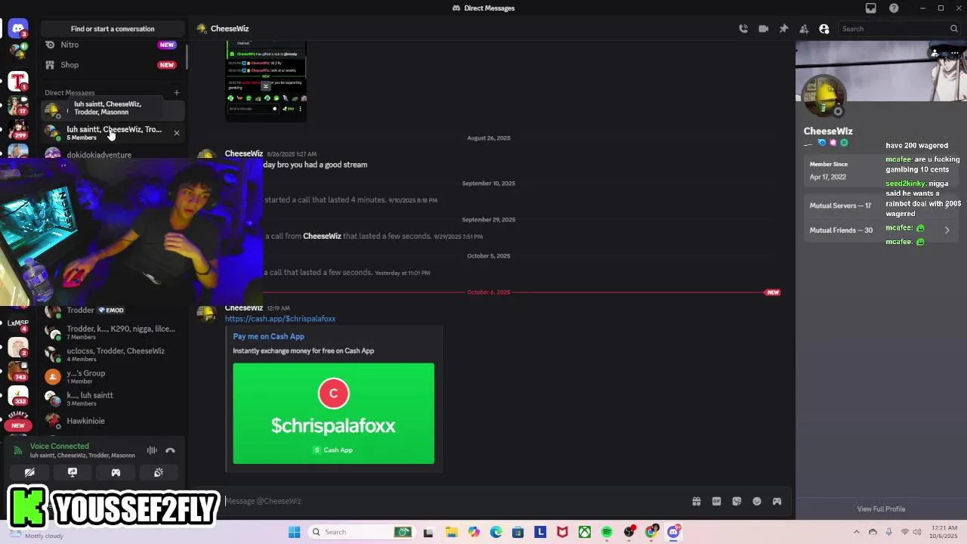This screenshot has height=544, width=967.
Task: Share your screen button
Action: pos(73,472)
